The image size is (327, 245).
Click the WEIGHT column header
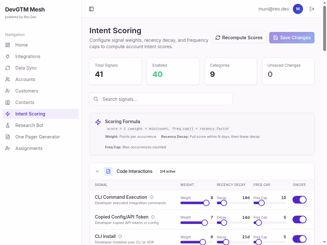coord(187,185)
